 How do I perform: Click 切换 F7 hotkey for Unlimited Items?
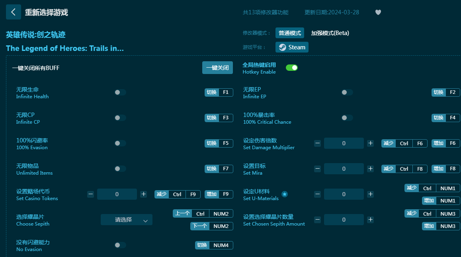(x=219, y=169)
